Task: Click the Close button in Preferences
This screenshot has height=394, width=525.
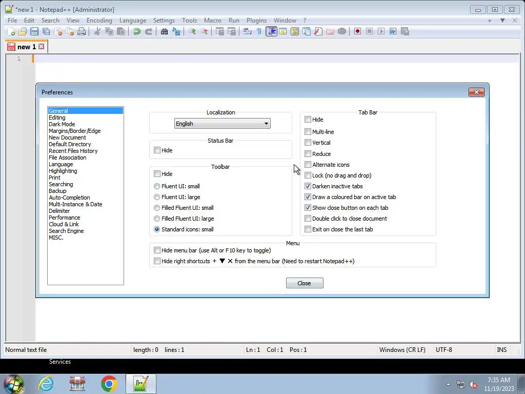Action: [x=305, y=283]
